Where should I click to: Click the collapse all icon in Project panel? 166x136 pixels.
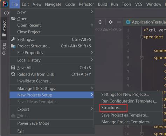coord(100,22)
